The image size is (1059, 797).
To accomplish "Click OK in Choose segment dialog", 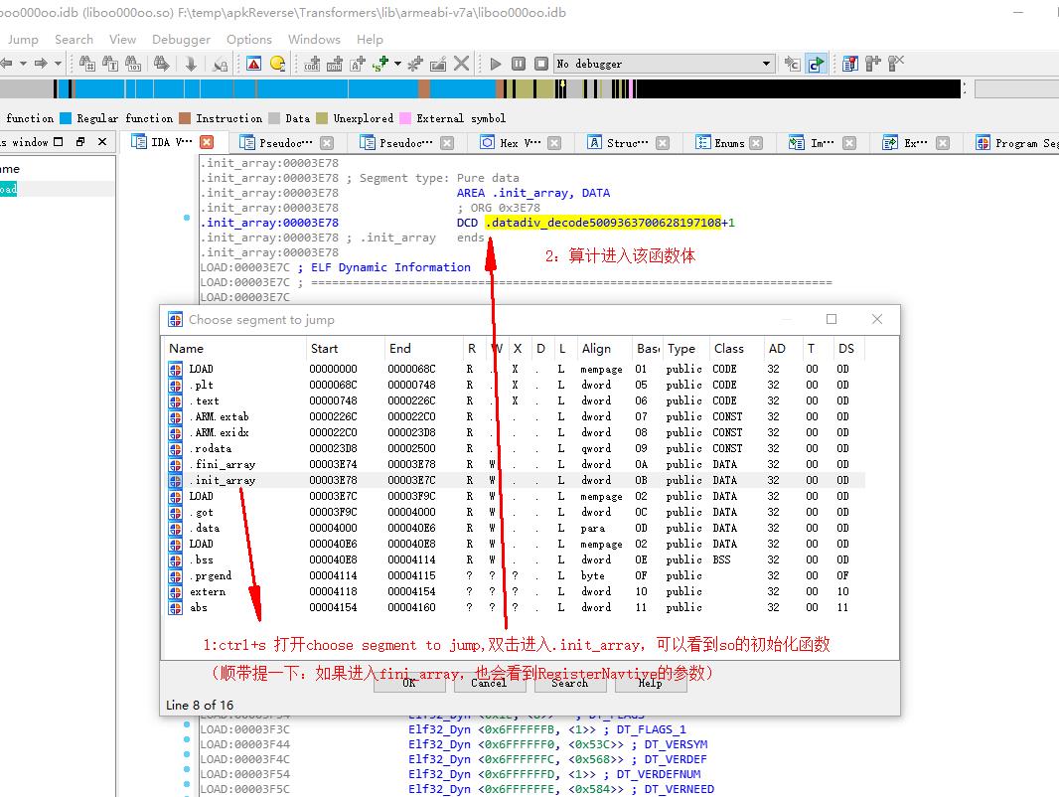I will pos(409,683).
